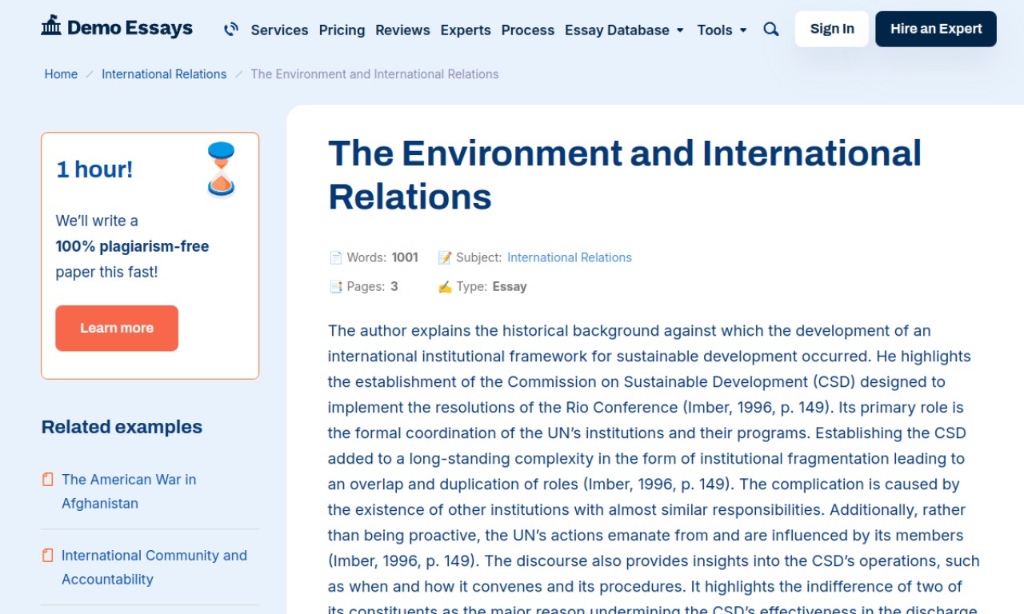1024x614 pixels.
Task: Click the Type writing-hand icon
Action: pyautogui.click(x=445, y=286)
